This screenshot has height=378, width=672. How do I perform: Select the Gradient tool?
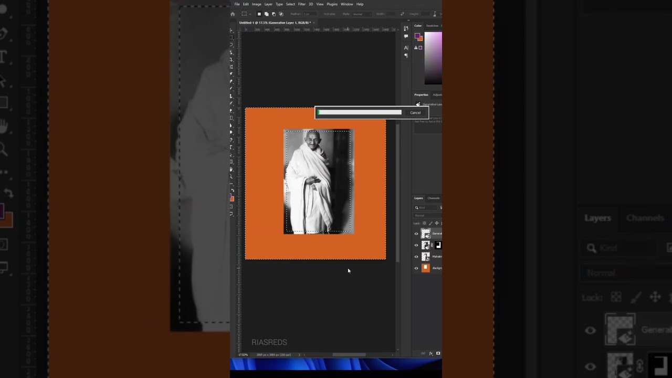pos(232,118)
